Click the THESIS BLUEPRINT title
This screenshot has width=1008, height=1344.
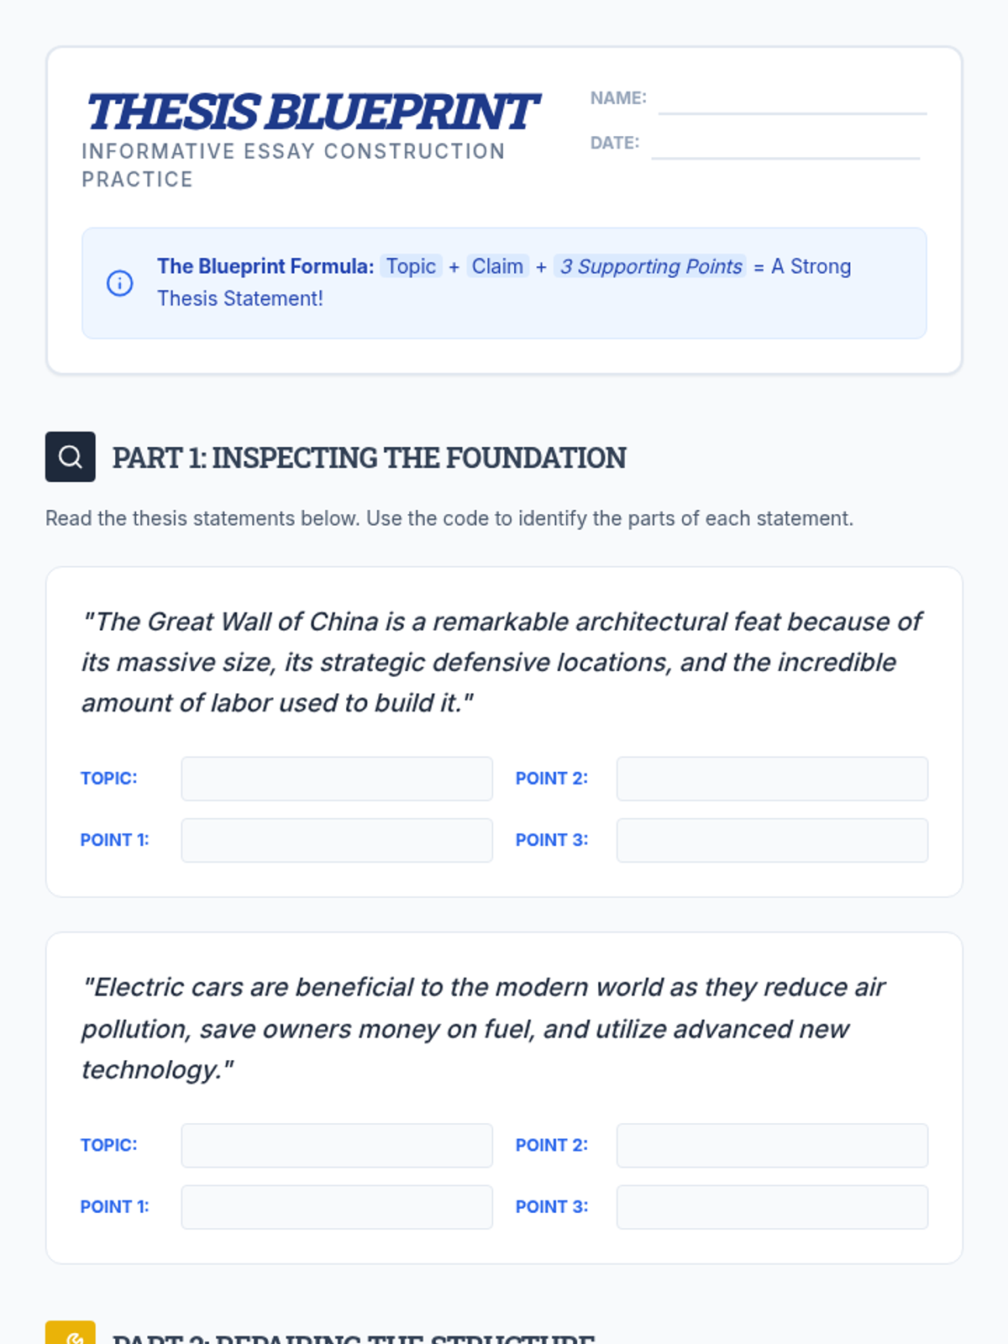(x=312, y=112)
